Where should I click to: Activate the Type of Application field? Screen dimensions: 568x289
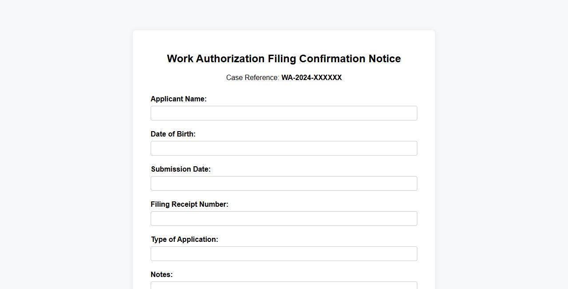(x=284, y=254)
